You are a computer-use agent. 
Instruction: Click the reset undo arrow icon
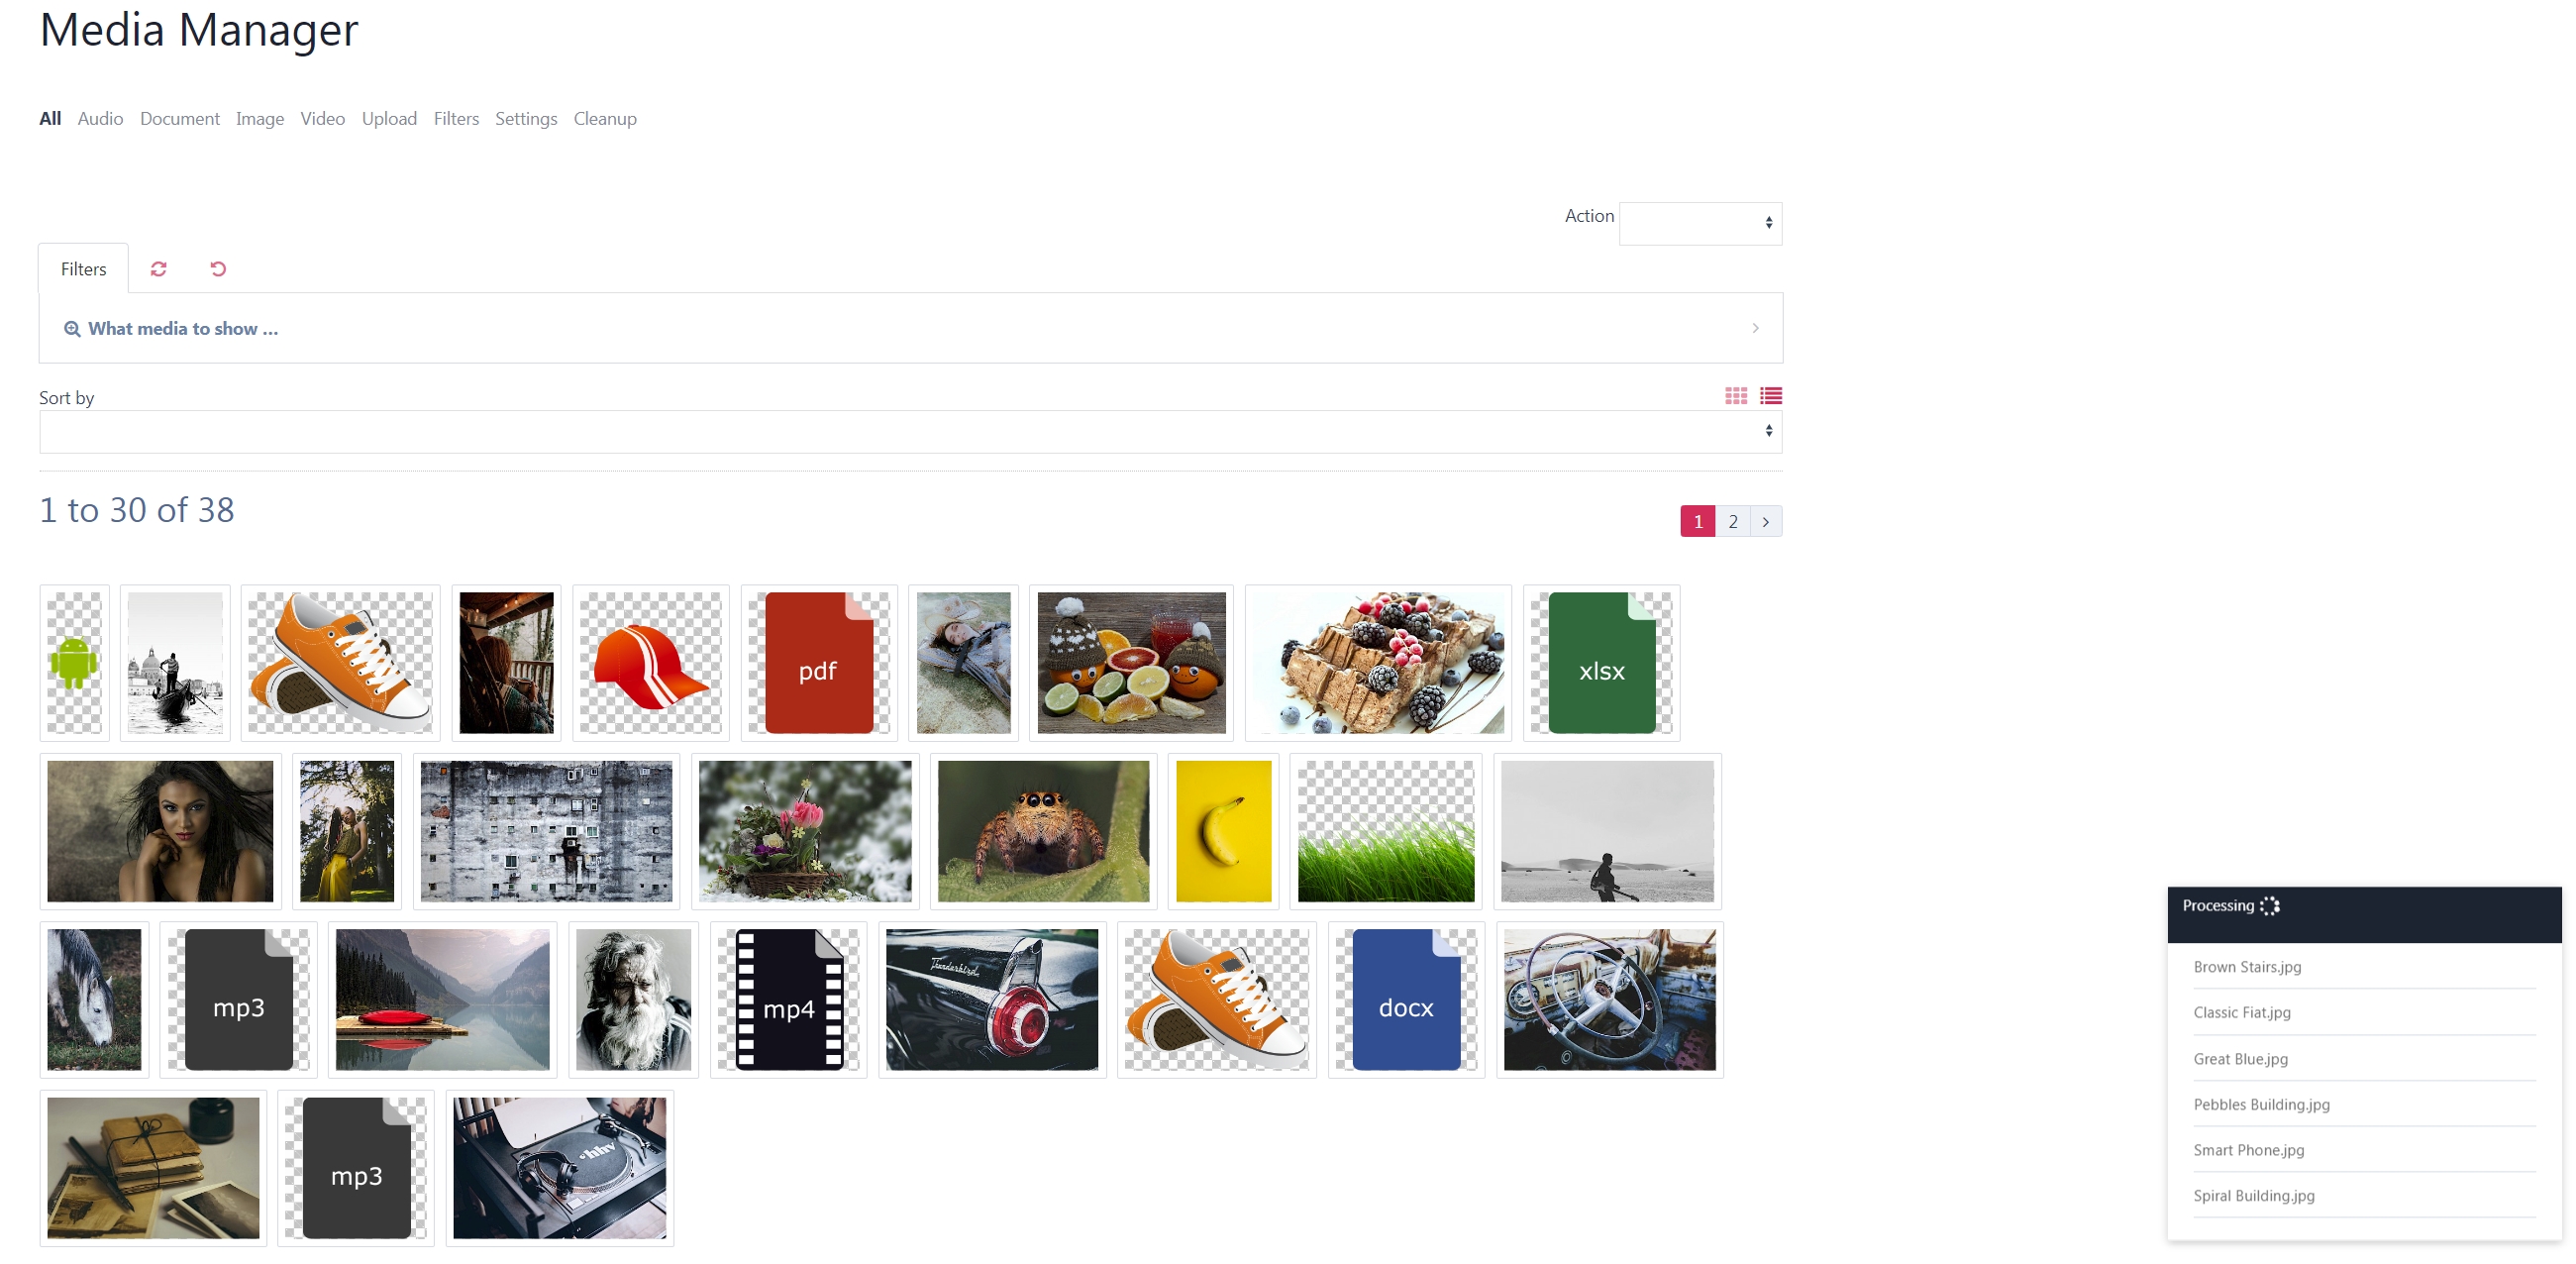click(218, 269)
